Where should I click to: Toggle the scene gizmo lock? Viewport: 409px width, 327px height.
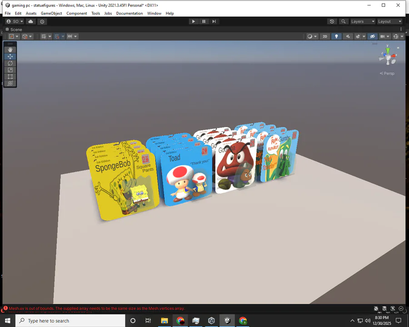[x=398, y=48]
